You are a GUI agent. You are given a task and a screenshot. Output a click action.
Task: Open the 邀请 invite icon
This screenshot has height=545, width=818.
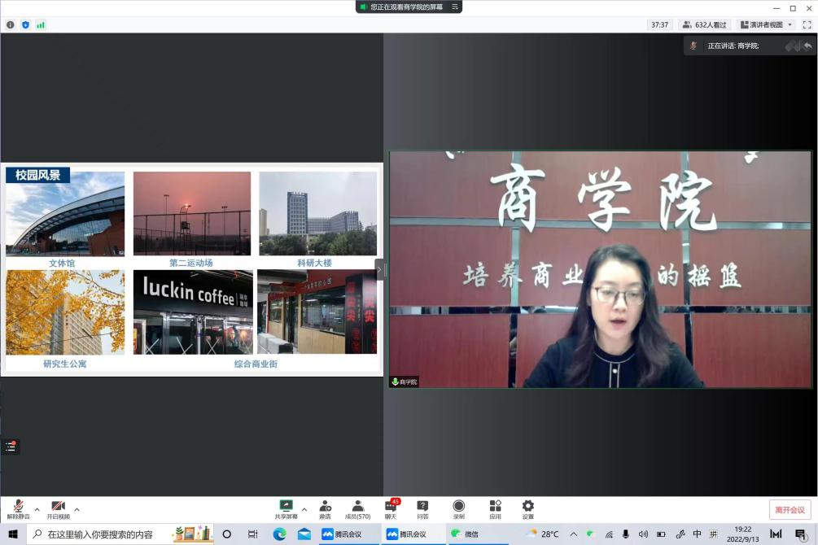[x=325, y=509]
